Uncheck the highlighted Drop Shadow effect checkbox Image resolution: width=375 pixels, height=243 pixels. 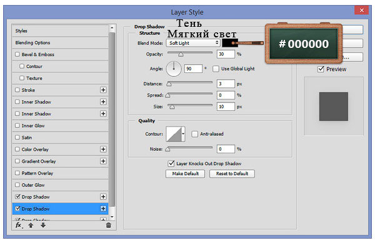click(x=17, y=209)
